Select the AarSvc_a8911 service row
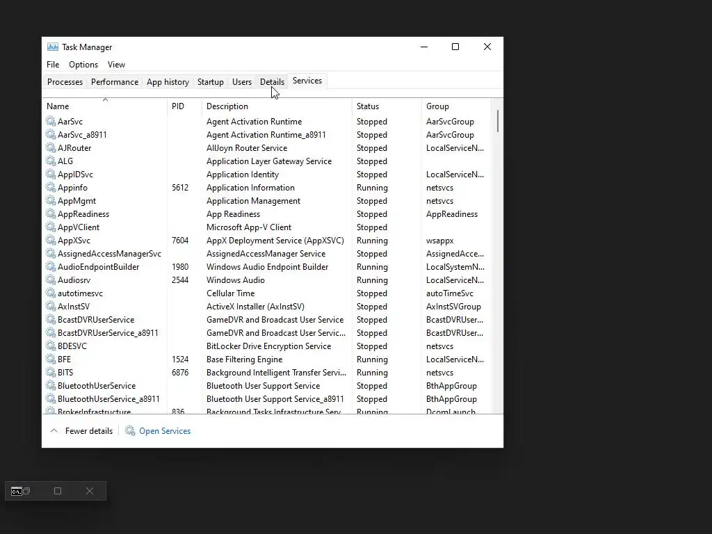Screen dimensions: 712x534 coord(267,134)
